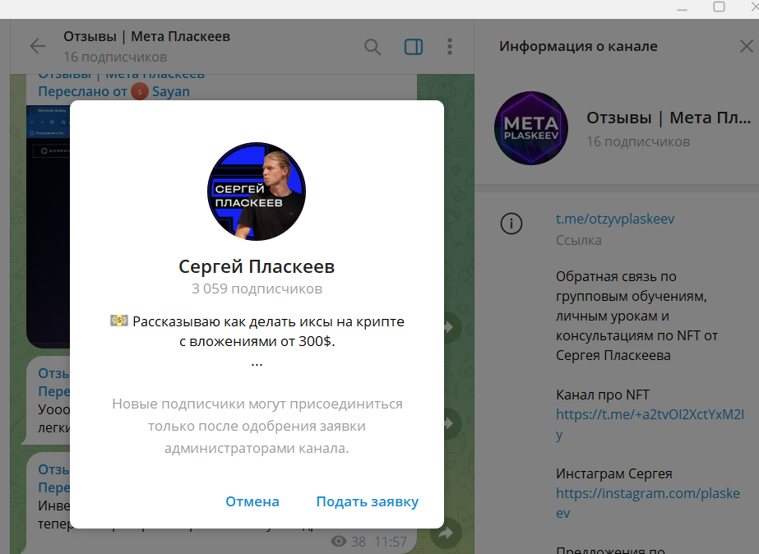Click the Информация о канале heading
The image size is (759, 554).
tap(578, 47)
